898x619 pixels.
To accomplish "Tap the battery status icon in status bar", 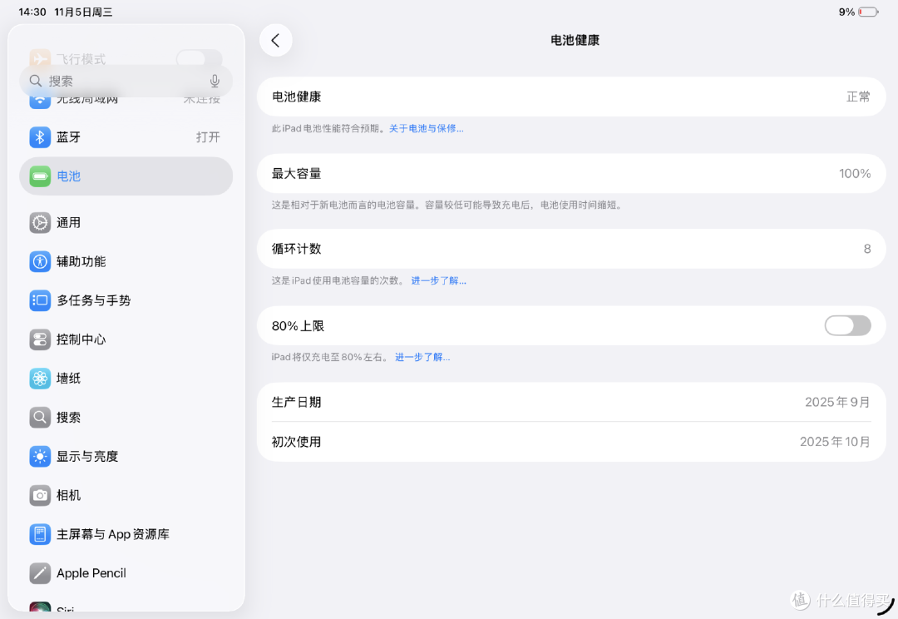I will point(868,12).
